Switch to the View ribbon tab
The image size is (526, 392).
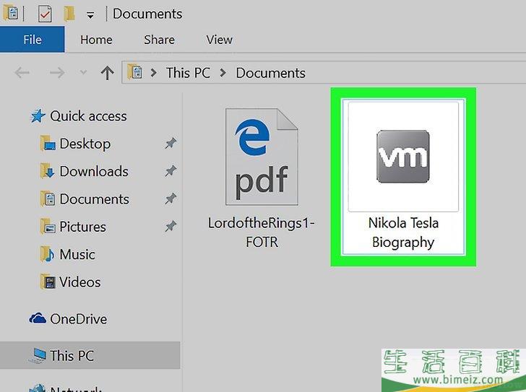pyautogui.click(x=219, y=40)
